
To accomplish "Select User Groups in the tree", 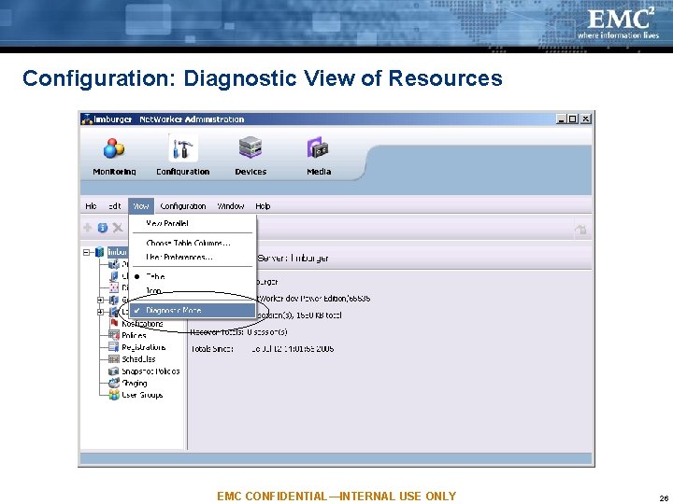I will coord(142,395).
